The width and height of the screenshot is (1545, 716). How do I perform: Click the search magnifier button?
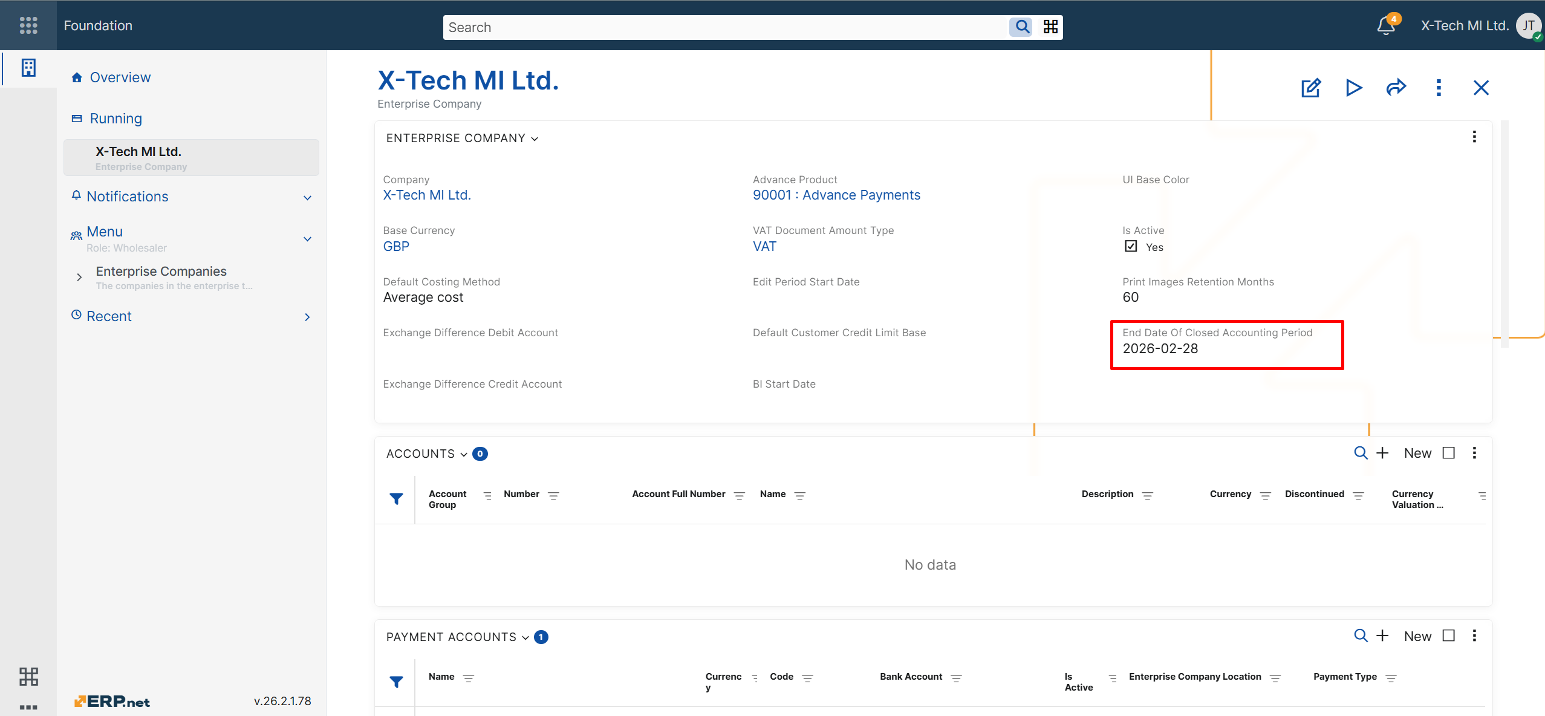tap(1021, 27)
